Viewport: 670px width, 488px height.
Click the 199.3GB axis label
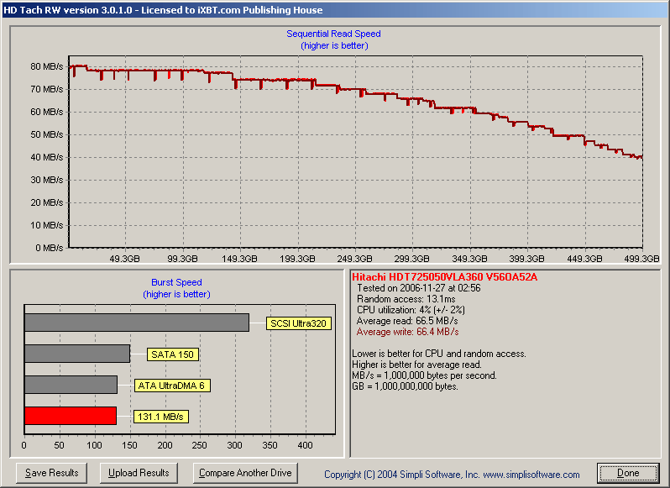tap(297, 259)
